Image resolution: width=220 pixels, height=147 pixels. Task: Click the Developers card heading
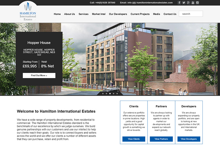(189, 107)
